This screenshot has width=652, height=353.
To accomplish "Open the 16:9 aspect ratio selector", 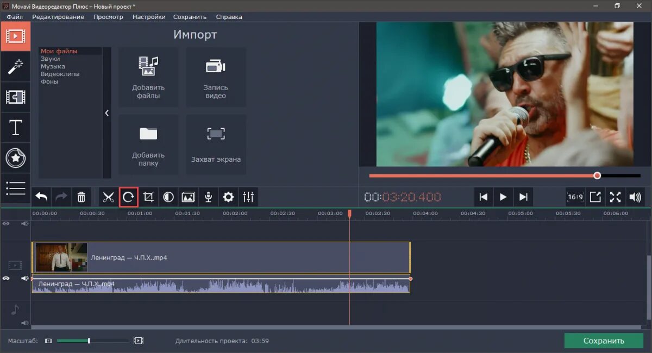I will pyautogui.click(x=575, y=197).
